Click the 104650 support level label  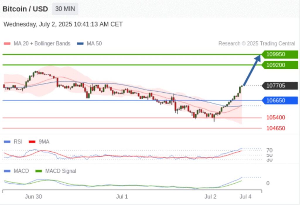[275, 128]
